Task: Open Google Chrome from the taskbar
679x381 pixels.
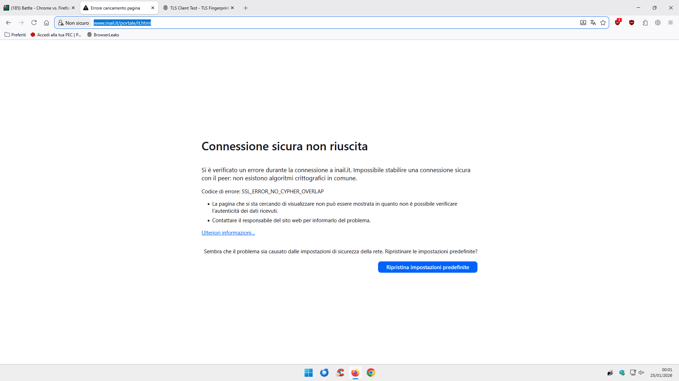Action: 371,373
